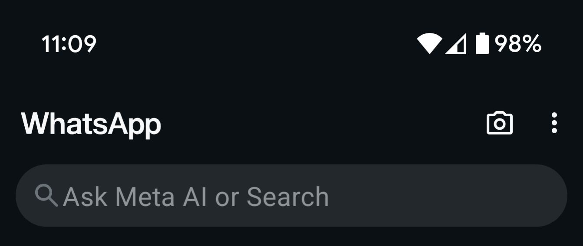Click the word Search in the search pill

coord(288,196)
